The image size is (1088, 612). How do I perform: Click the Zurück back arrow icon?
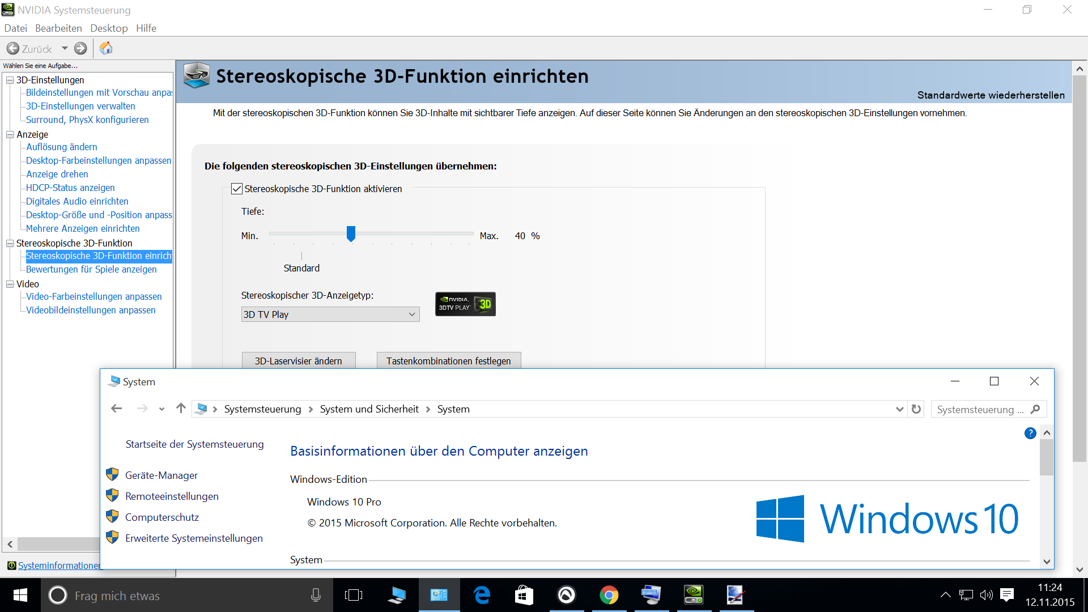click(13, 49)
